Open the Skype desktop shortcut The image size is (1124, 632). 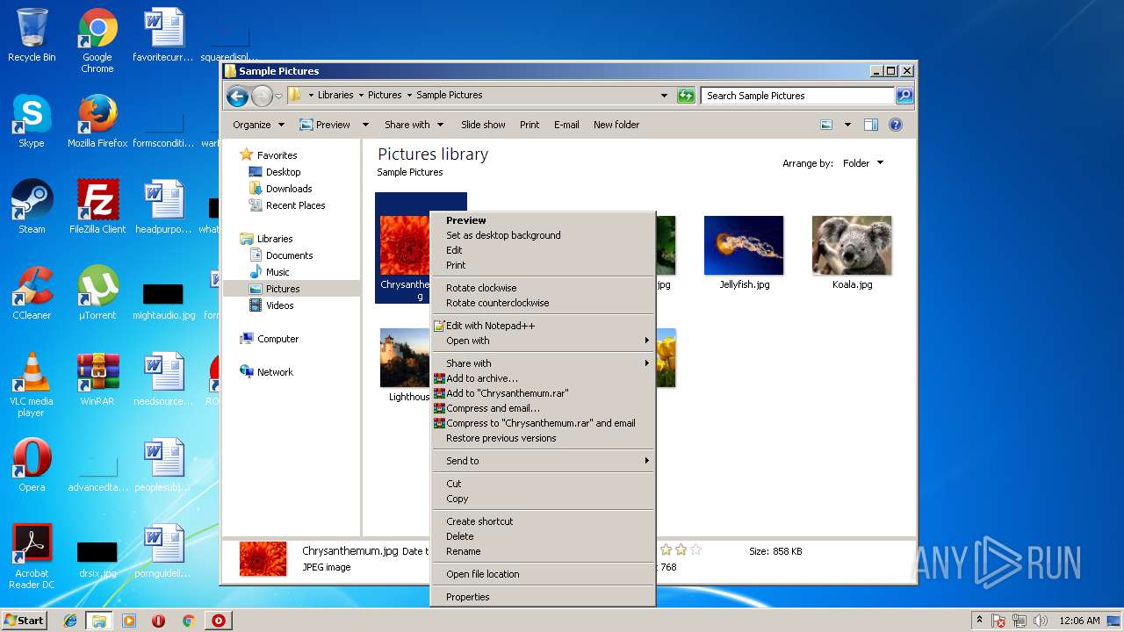(x=32, y=121)
